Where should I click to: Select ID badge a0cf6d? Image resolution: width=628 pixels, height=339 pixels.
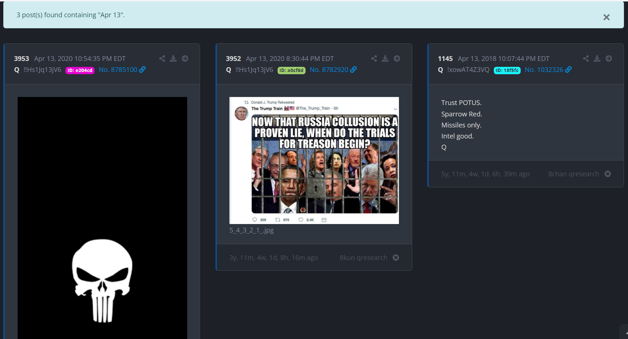point(292,70)
